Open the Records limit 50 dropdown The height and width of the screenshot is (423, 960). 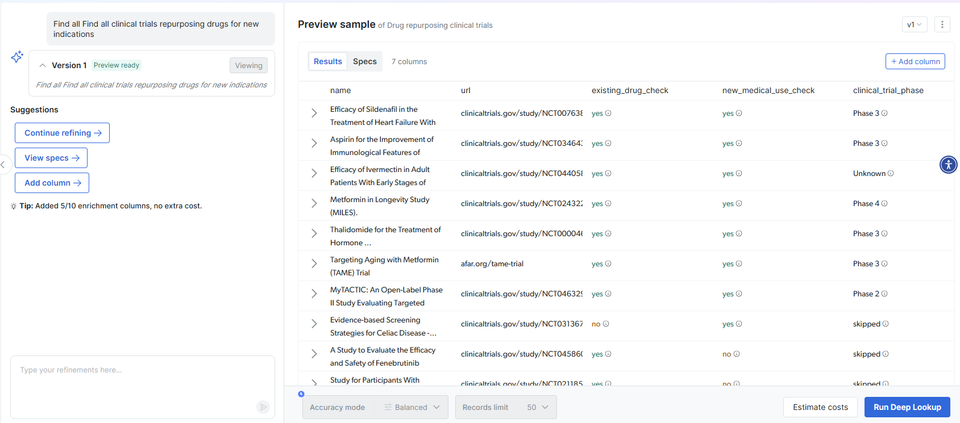click(x=537, y=407)
